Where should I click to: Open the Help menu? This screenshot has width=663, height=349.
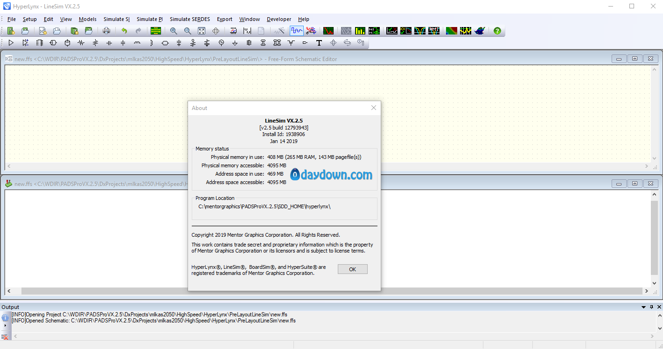pyautogui.click(x=304, y=19)
